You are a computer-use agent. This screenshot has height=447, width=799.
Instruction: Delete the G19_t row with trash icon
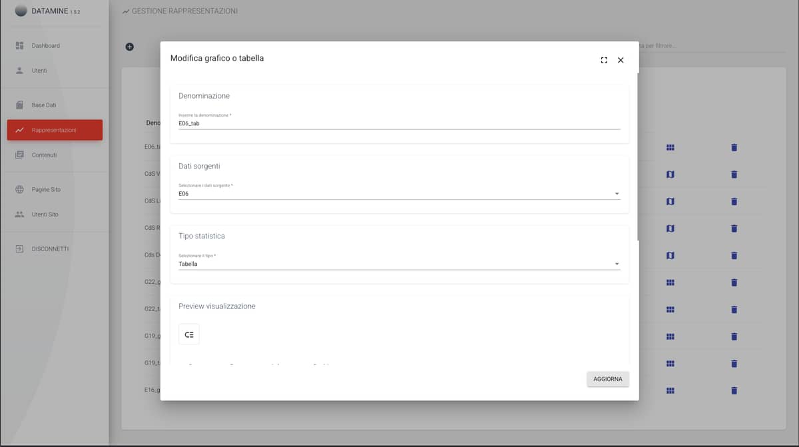734,363
